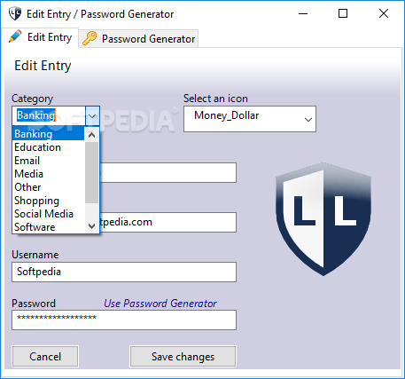
Task: Click the shield app icon in title bar
Action: point(15,13)
